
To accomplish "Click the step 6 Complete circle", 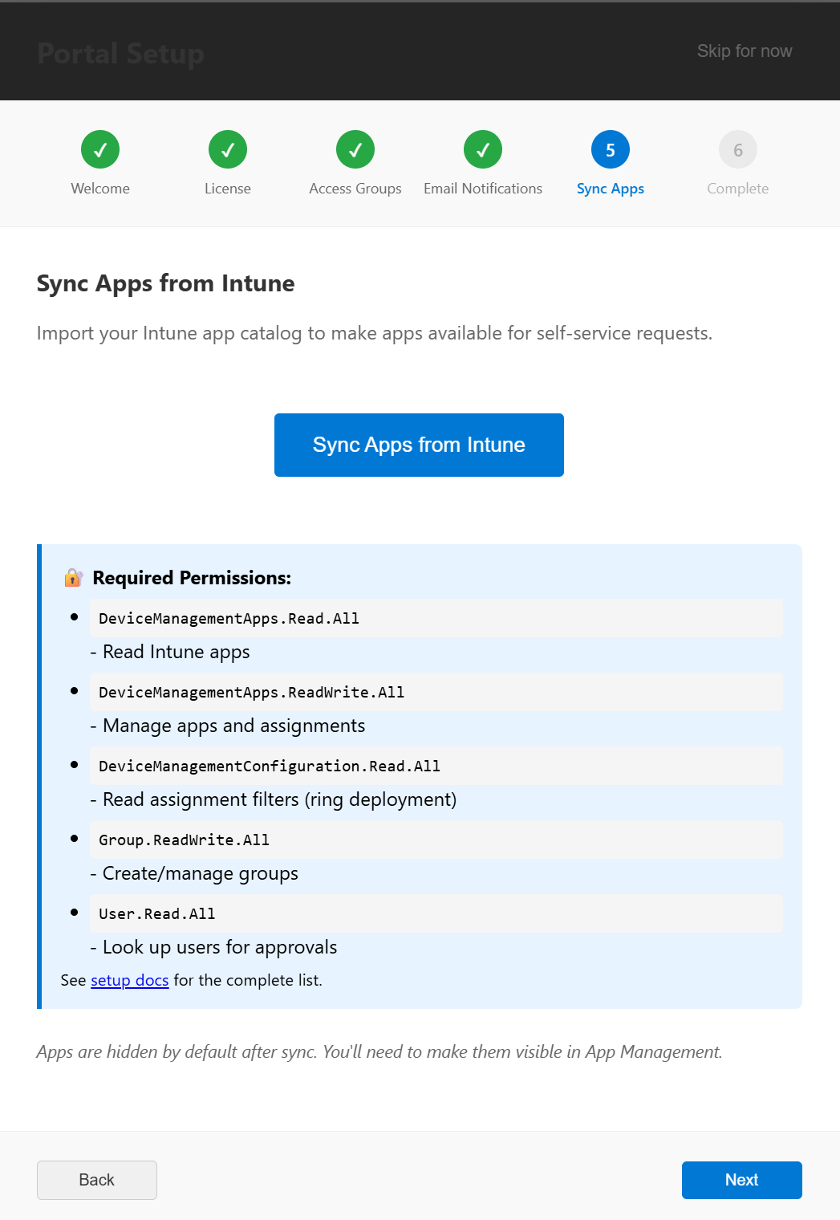I will tap(738, 149).
